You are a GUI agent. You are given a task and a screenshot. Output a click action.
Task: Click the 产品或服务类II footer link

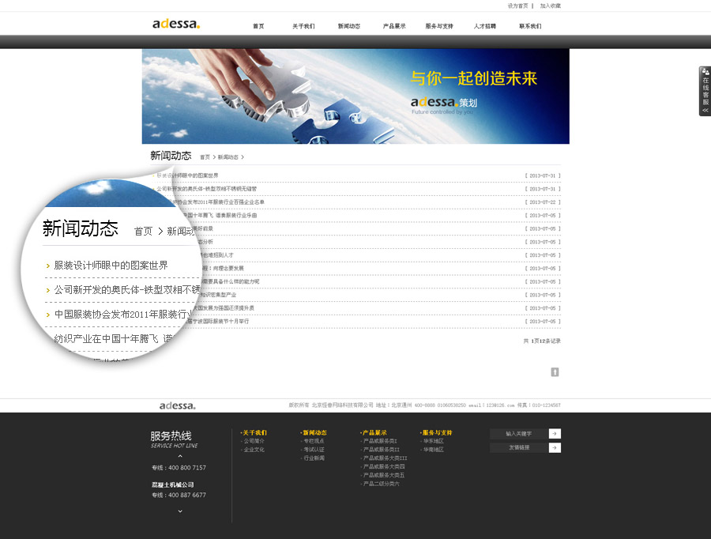(x=381, y=450)
